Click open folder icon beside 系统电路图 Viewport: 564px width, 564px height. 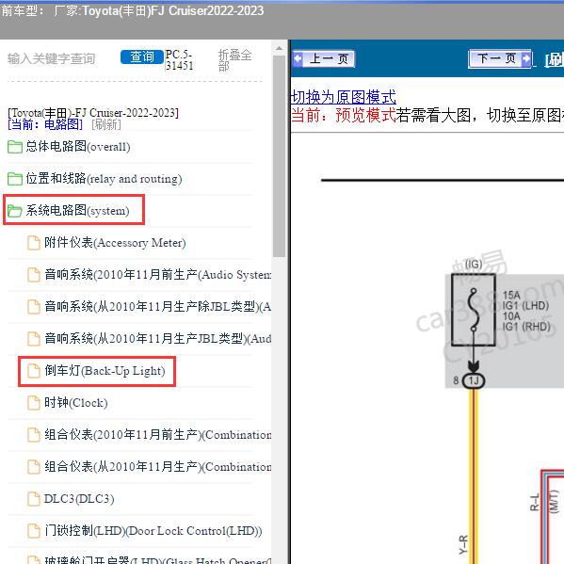point(15,211)
